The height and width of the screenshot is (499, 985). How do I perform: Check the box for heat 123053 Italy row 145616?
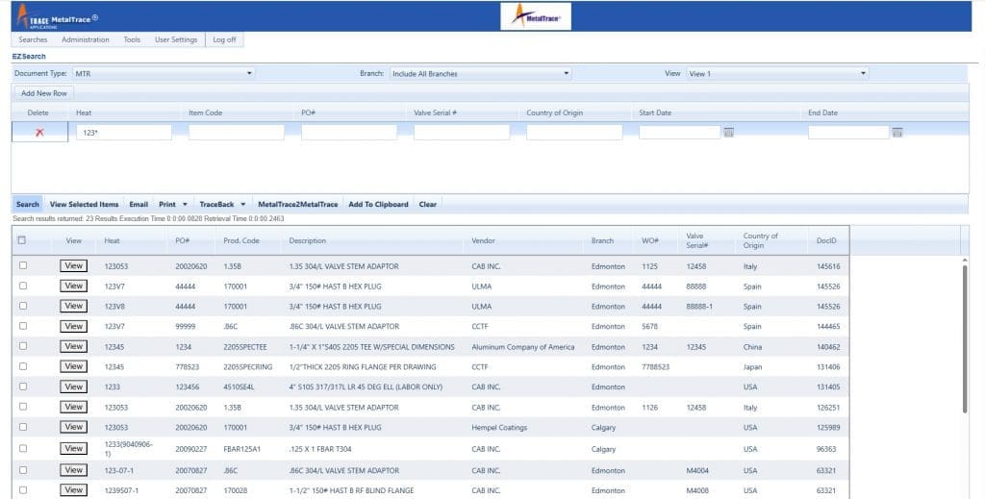(x=23, y=266)
